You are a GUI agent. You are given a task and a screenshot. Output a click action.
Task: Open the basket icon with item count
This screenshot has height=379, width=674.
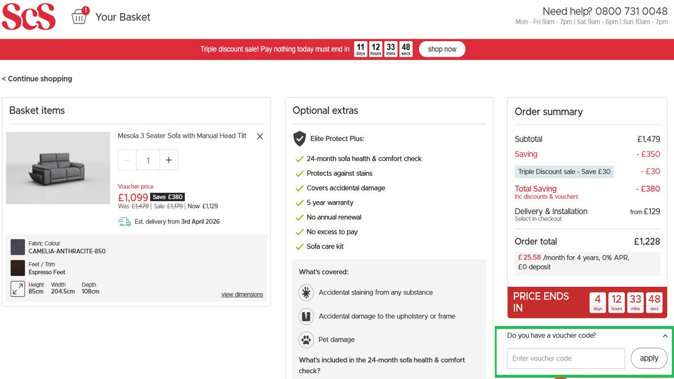tap(80, 16)
